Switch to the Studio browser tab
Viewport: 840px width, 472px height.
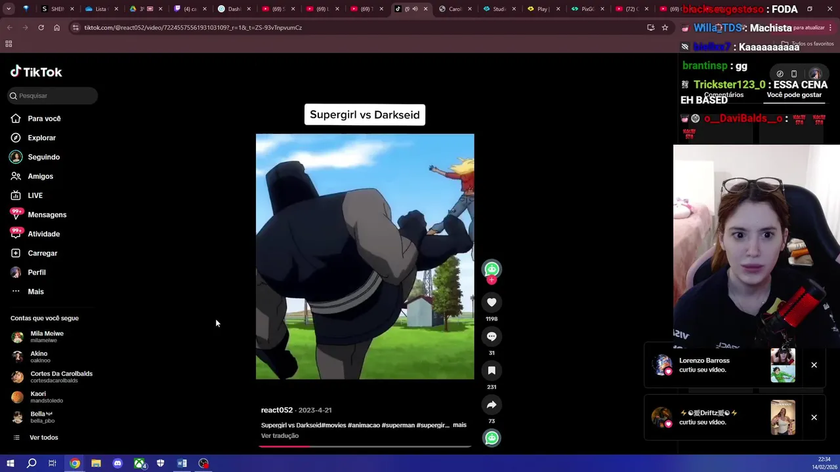[x=499, y=9]
